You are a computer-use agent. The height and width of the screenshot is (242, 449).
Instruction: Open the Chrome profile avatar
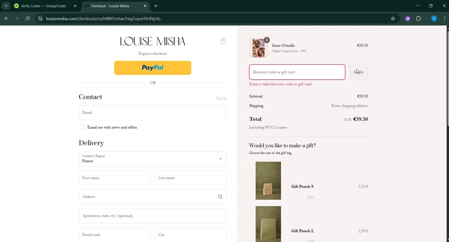(x=434, y=19)
